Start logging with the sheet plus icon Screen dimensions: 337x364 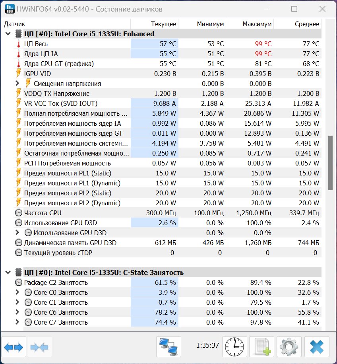pyautogui.click(x=261, y=347)
